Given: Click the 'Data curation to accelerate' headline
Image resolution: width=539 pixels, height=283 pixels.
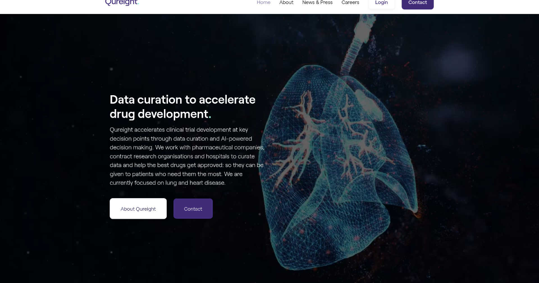Looking at the screenshot, I should [x=182, y=100].
